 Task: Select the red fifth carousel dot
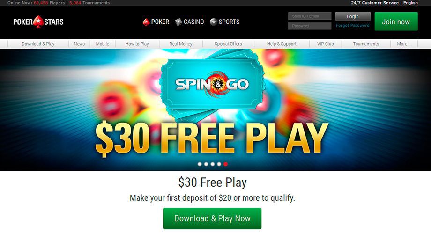(225, 164)
